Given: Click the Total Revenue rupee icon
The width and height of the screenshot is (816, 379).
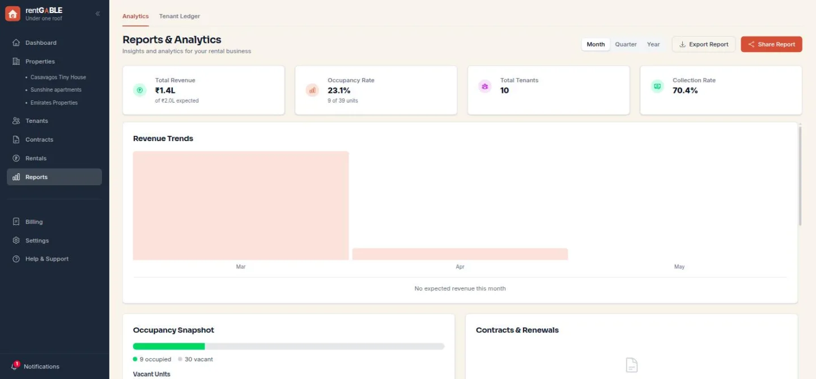Looking at the screenshot, I should (140, 90).
